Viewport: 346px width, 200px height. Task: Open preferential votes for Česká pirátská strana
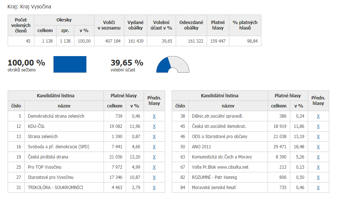pos(154,157)
